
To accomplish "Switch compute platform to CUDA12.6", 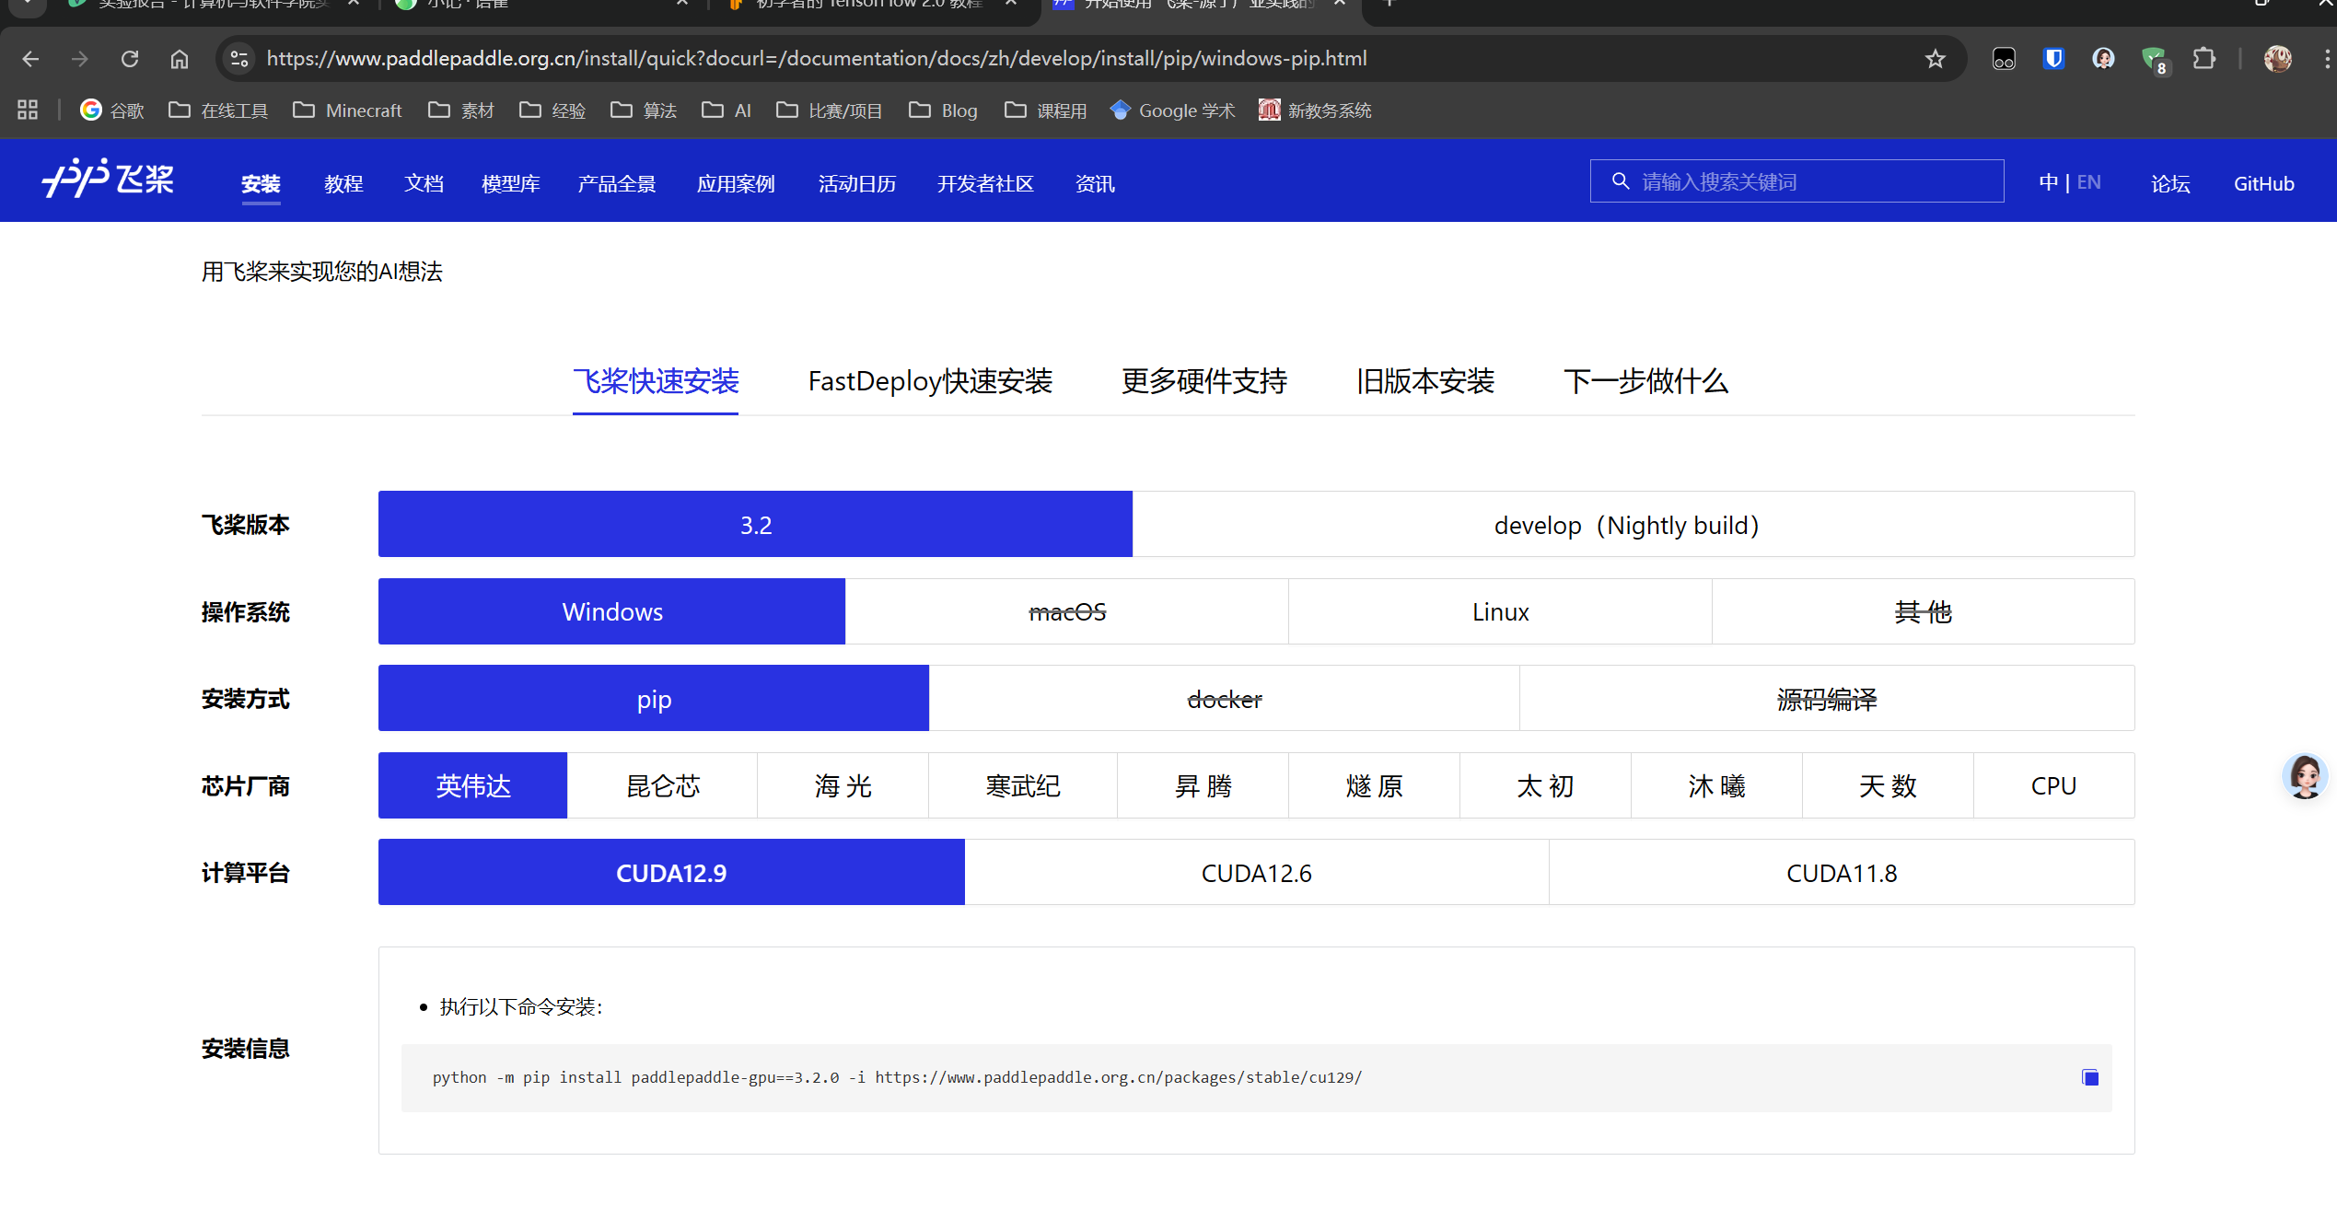I will [1256, 872].
